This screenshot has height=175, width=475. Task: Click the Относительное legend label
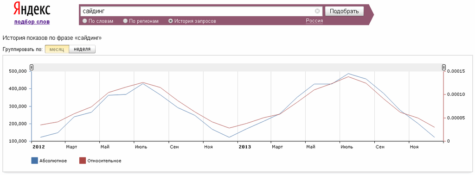[104, 161]
